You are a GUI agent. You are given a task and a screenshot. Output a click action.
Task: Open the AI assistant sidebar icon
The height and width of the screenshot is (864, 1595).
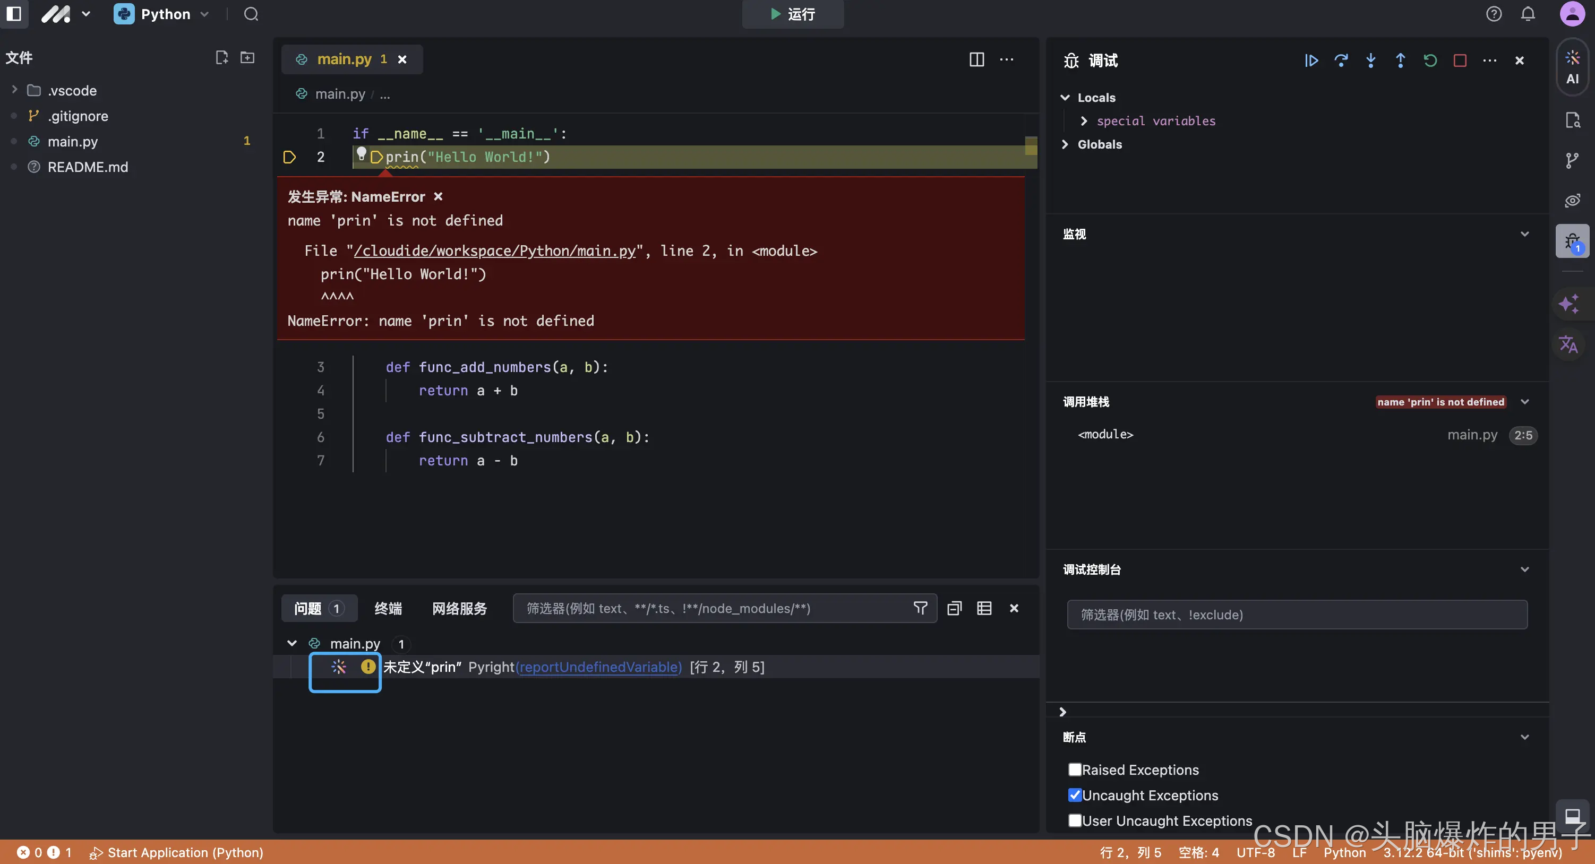[x=1572, y=67]
